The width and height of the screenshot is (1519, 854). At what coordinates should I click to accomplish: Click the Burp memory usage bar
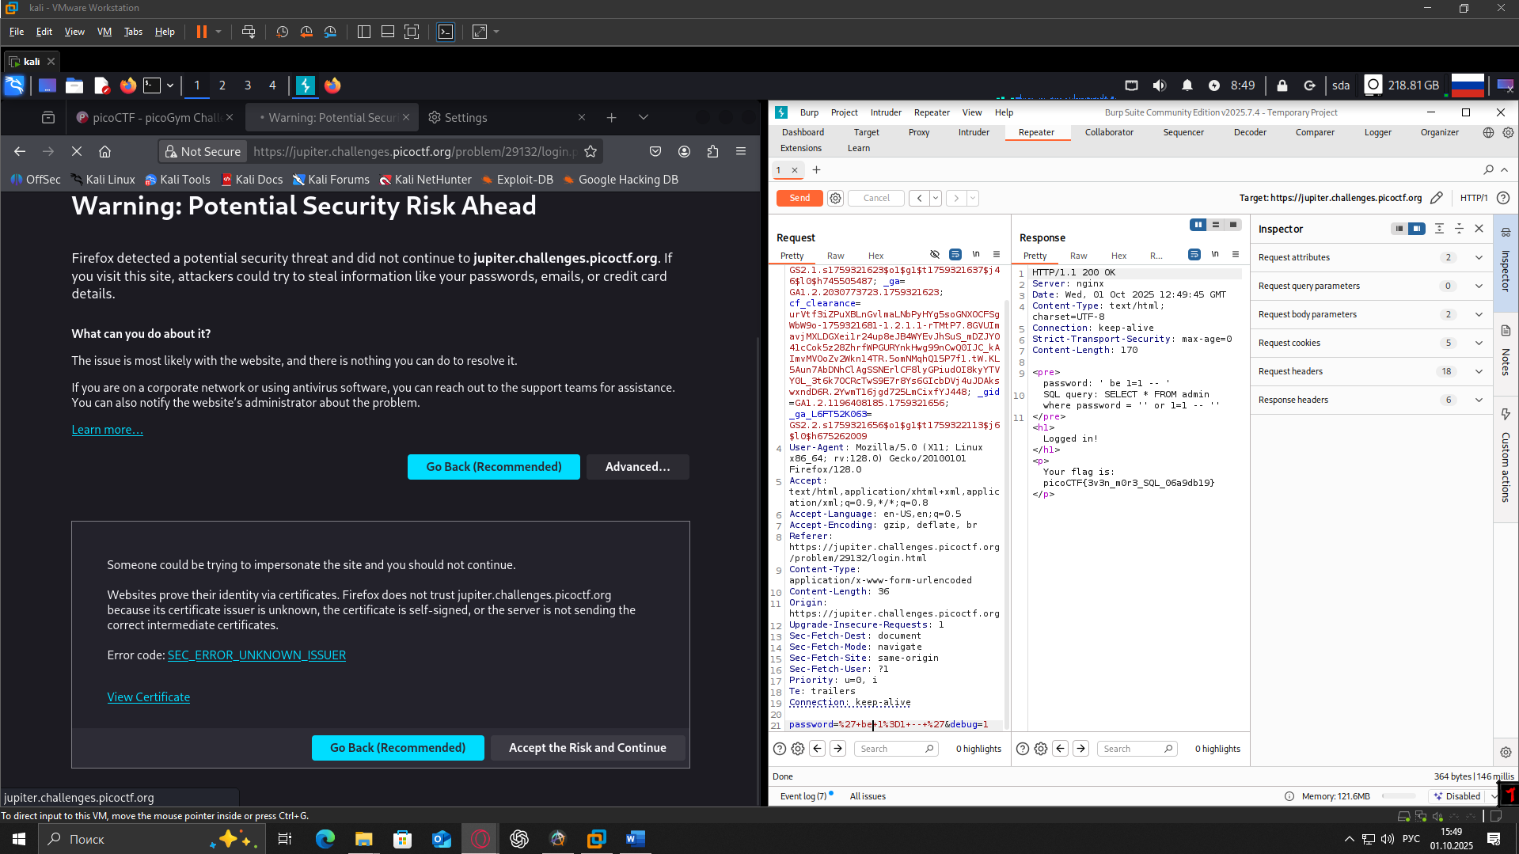[1399, 796]
